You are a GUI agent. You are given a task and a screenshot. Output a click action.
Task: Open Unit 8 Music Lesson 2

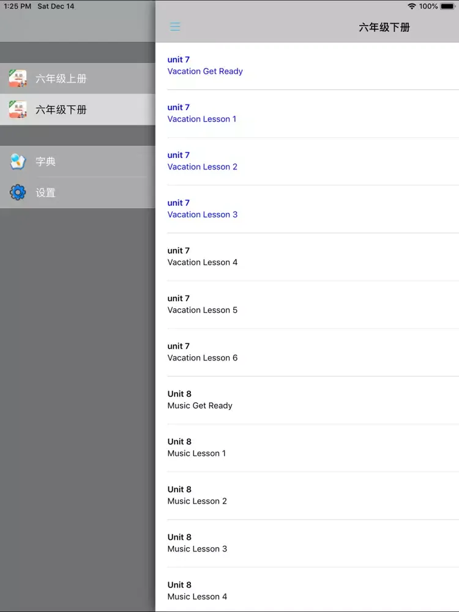307,495
